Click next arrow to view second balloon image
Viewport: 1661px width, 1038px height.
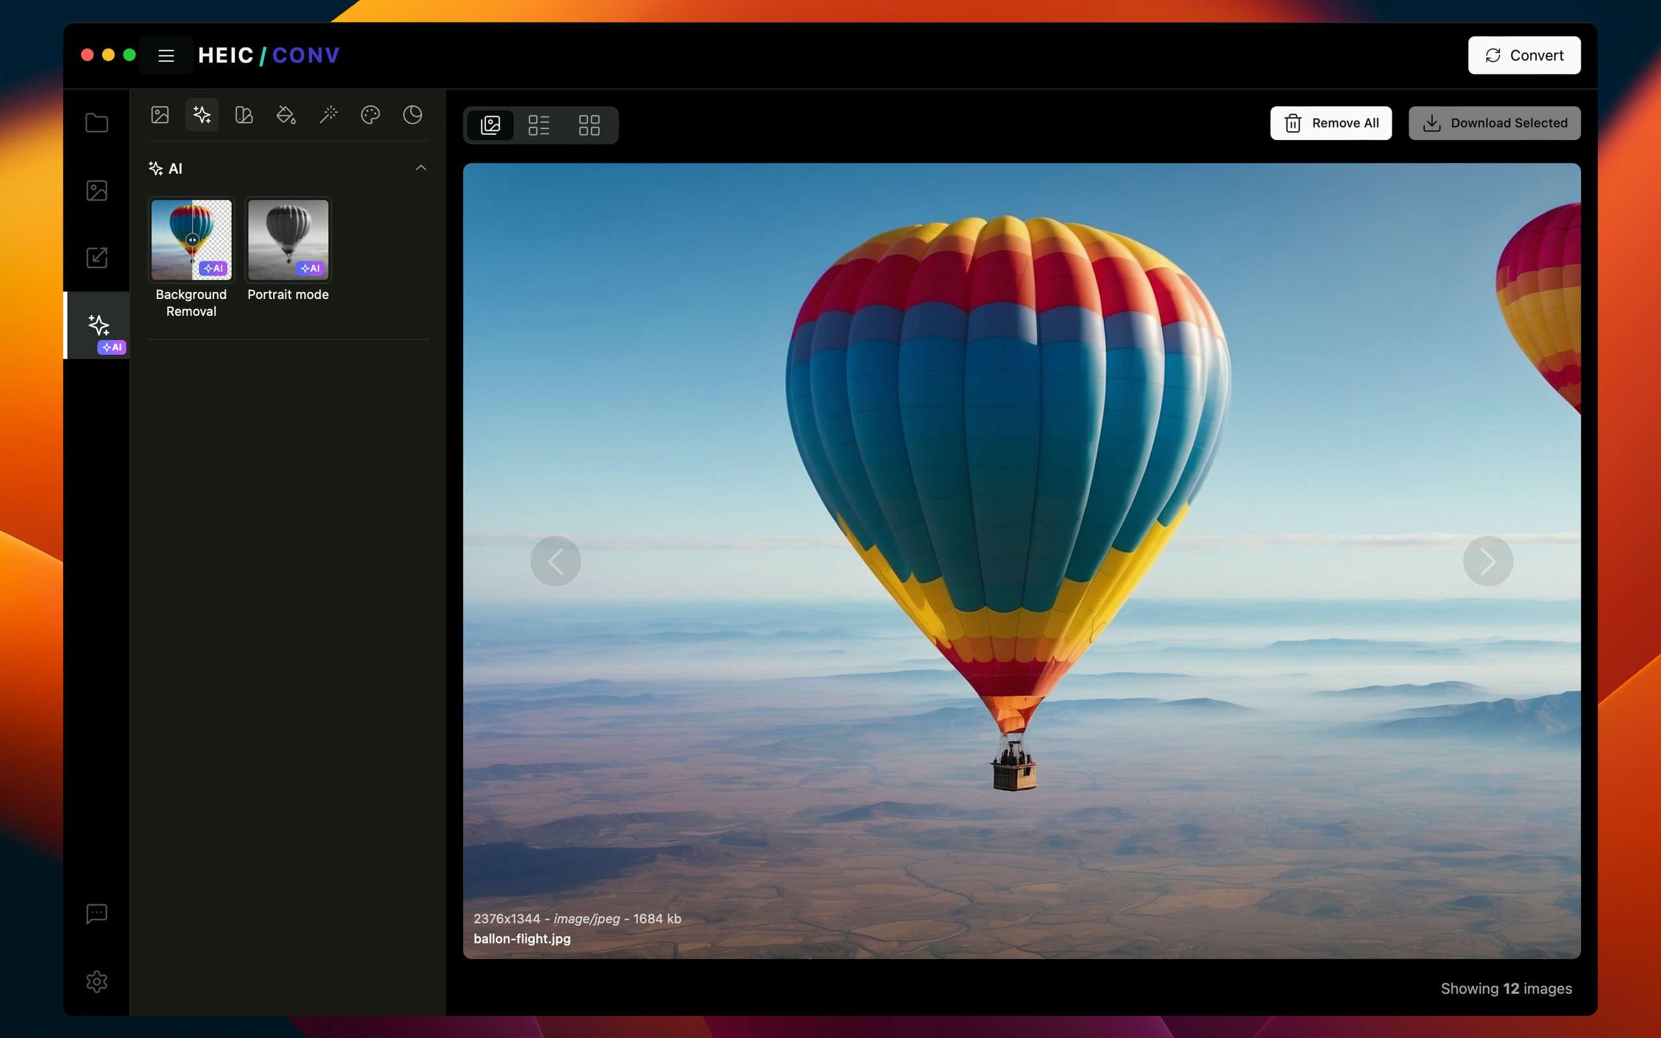click(x=1488, y=561)
